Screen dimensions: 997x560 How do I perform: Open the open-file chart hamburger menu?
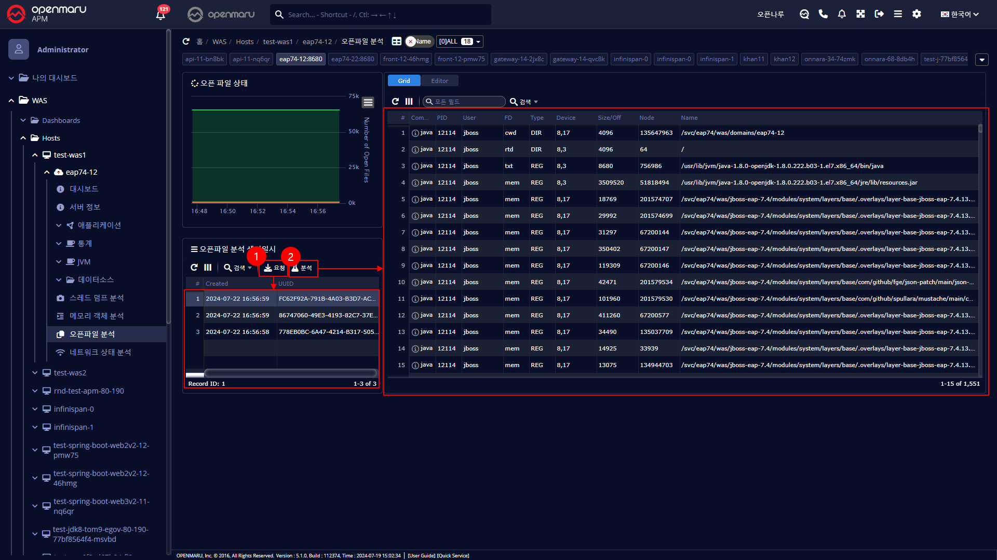(x=368, y=102)
